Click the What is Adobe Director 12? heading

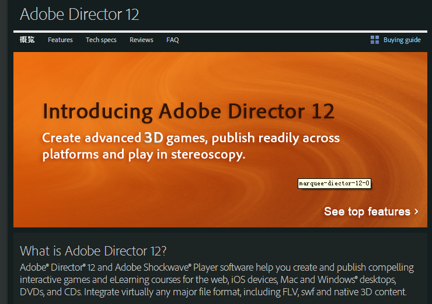pos(93,251)
